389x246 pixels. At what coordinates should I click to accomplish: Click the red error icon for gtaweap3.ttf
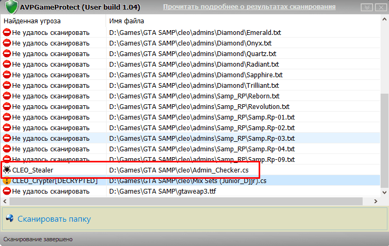click(x=7, y=191)
